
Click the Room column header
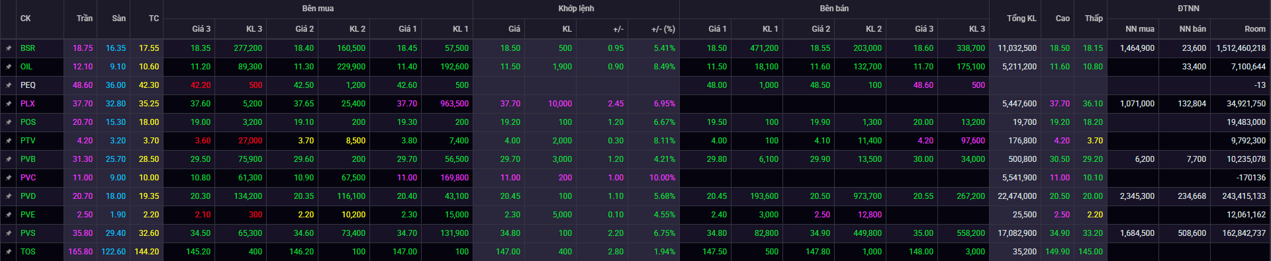tap(1254, 29)
